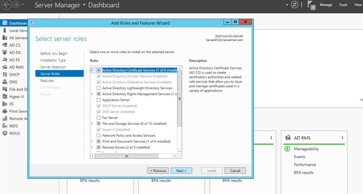Select the DHCP sidebar icon
Viewport: 363px width, 194px height.
5,74
